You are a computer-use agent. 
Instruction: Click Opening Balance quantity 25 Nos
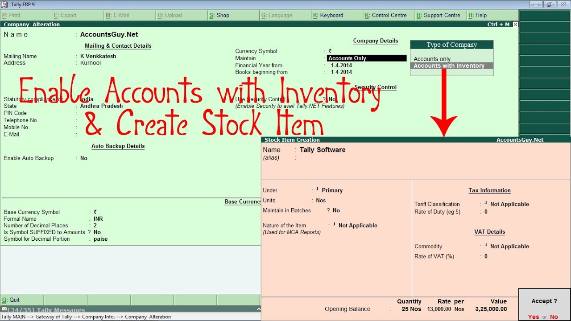point(411,309)
